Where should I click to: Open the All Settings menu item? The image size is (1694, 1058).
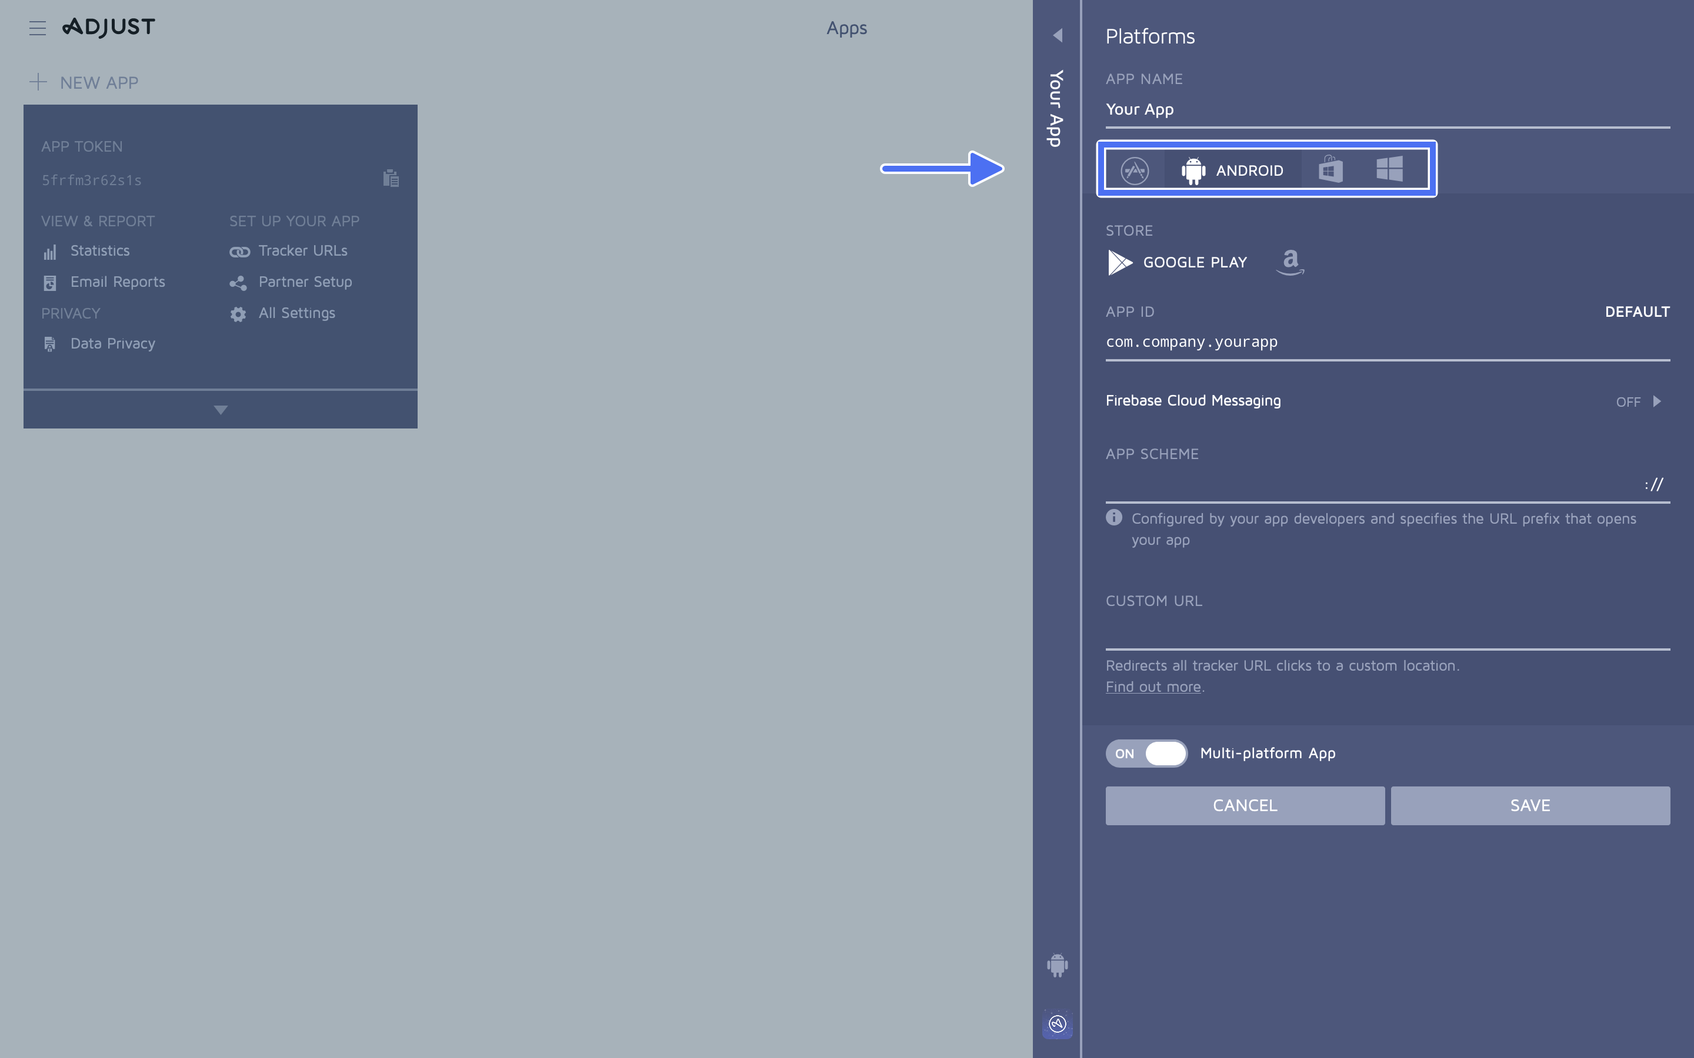click(296, 312)
